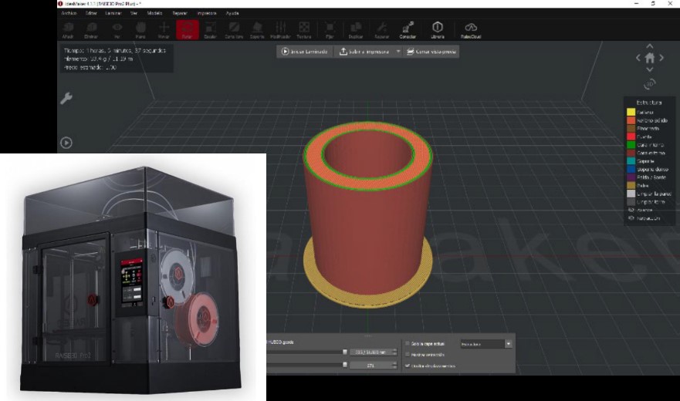Click the home view icon
Image resolution: width=680 pixels, height=401 pixels.
(x=650, y=58)
